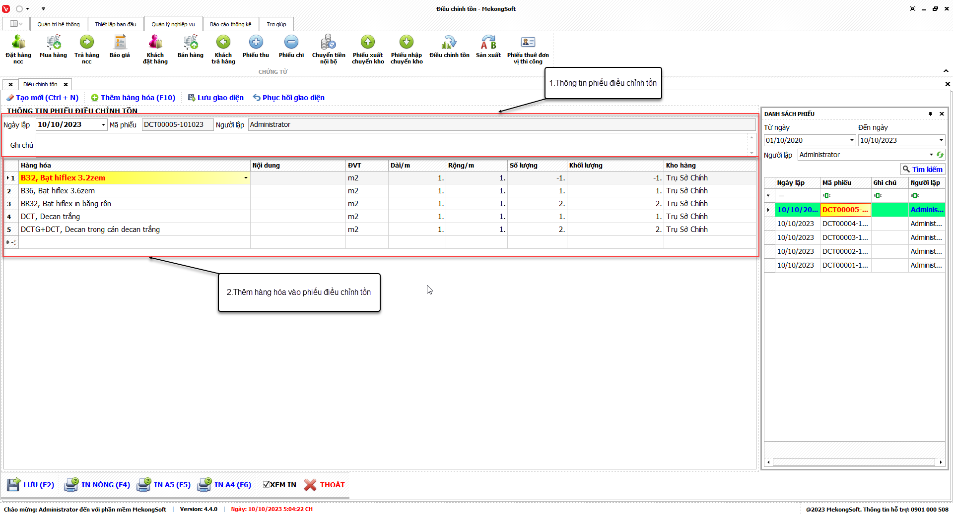Select DCTG+DCT, Decan trong cán decan trắng
Image resolution: width=953 pixels, height=515 pixels.
pos(380,229)
